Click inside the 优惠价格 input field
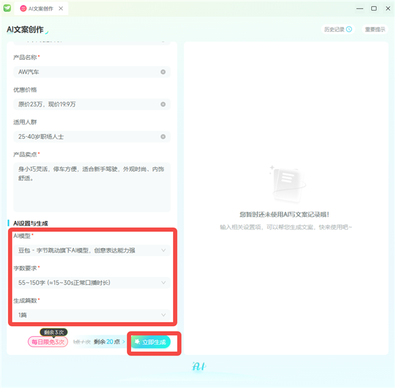The width and height of the screenshot is (395, 388). (86, 104)
